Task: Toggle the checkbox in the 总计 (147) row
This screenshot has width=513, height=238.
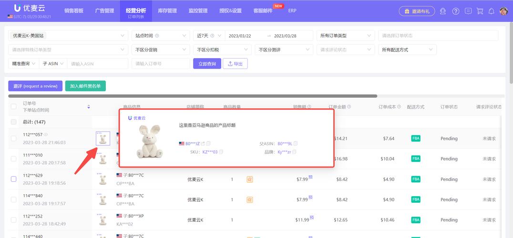Action: pos(14,122)
